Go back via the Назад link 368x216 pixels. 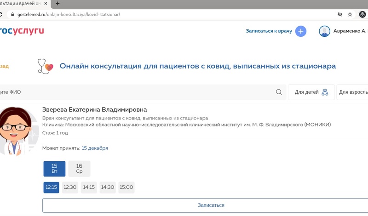(4, 66)
